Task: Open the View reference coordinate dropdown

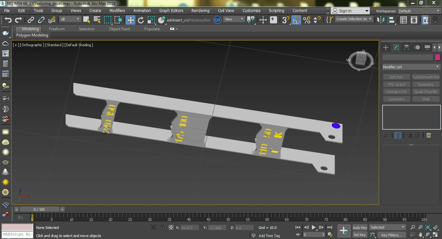Action: click(x=234, y=19)
